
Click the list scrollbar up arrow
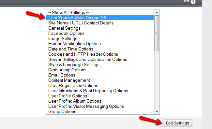click(157, 12)
